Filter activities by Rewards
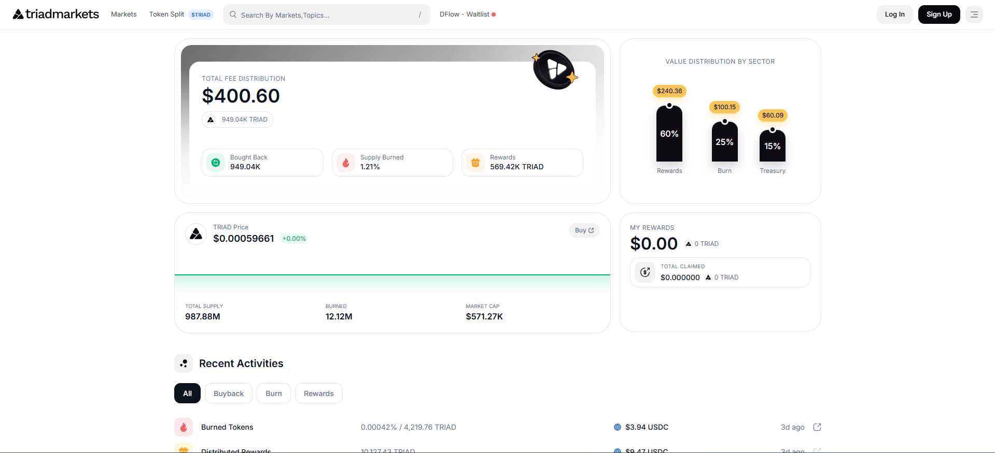 coord(319,393)
